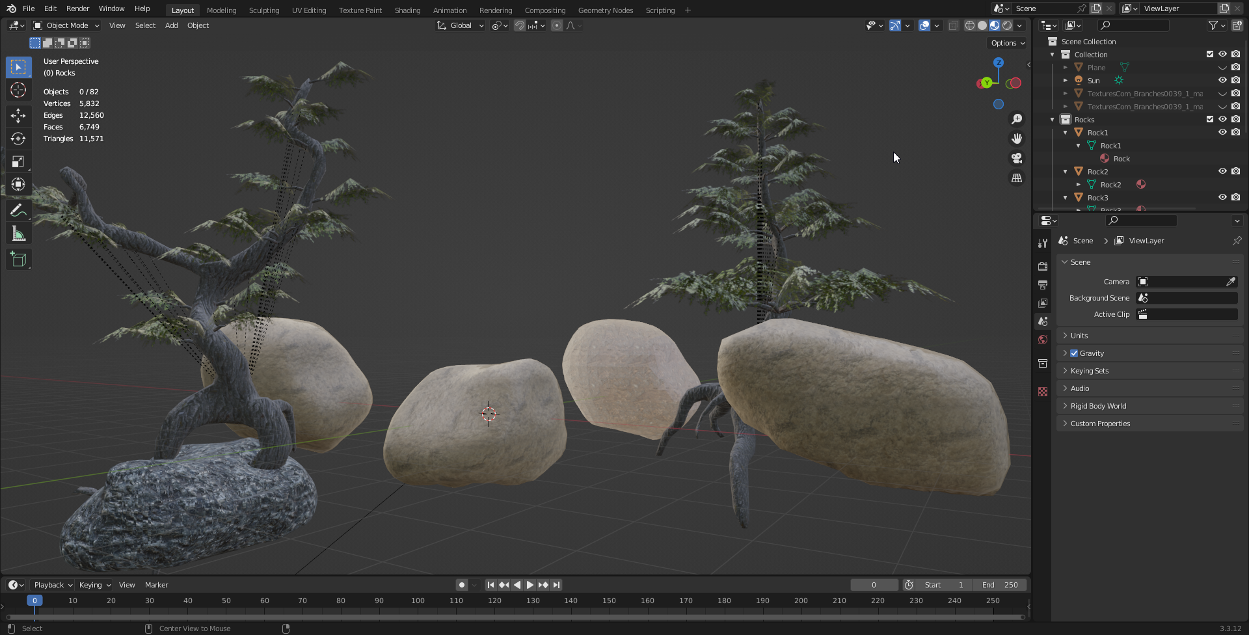Open the Render menu
This screenshot has height=635, width=1249.
point(77,8)
